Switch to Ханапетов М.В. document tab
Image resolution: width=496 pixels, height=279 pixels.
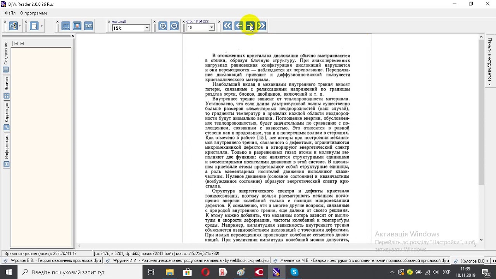[361, 261]
